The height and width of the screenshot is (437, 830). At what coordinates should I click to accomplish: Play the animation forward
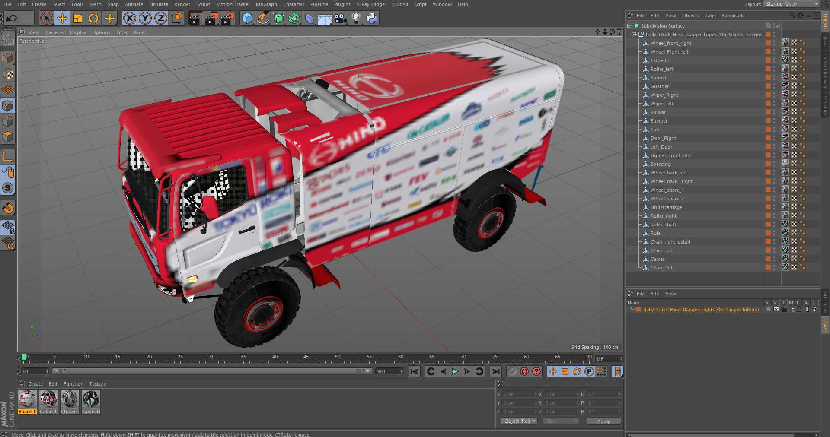[x=455, y=371]
